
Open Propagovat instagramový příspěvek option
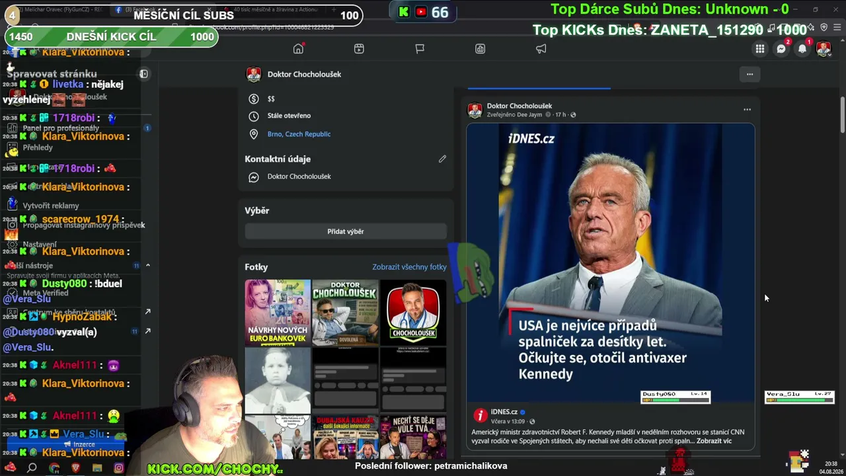click(83, 225)
